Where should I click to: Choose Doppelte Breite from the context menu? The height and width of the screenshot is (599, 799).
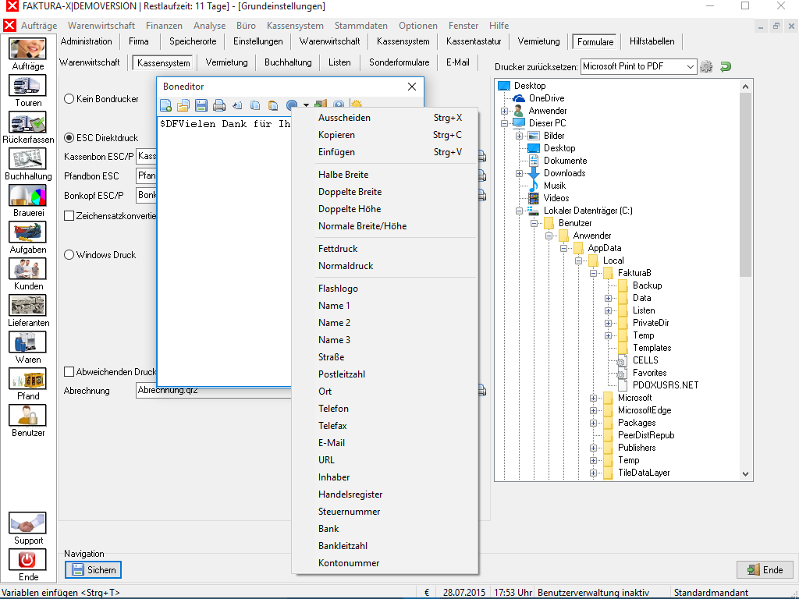click(385, 192)
